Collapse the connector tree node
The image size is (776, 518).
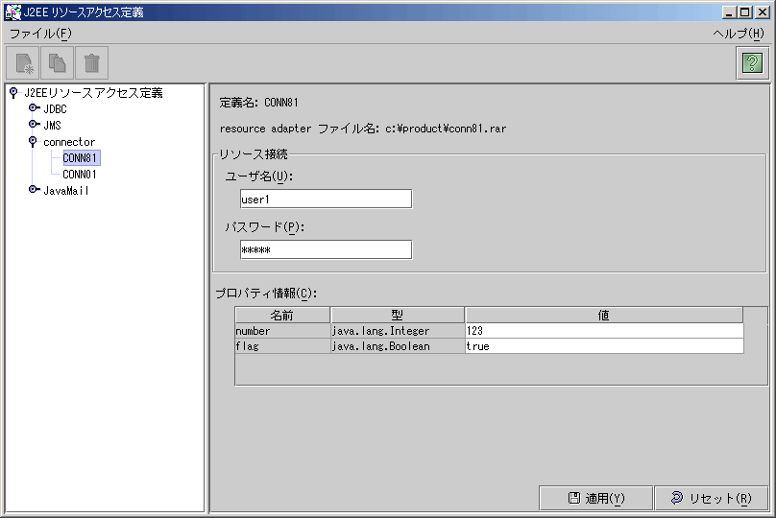[x=33, y=141]
